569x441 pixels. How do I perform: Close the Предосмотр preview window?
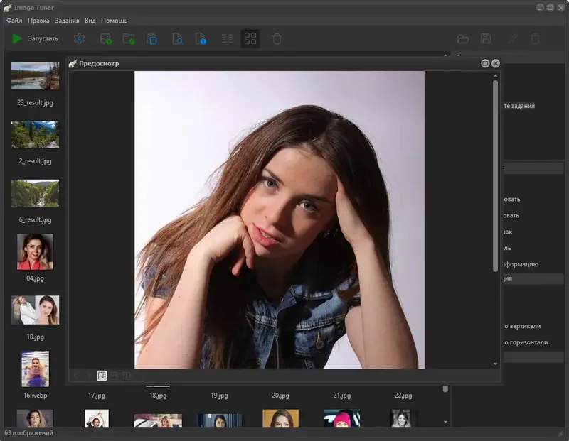pyautogui.click(x=496, y=63)
